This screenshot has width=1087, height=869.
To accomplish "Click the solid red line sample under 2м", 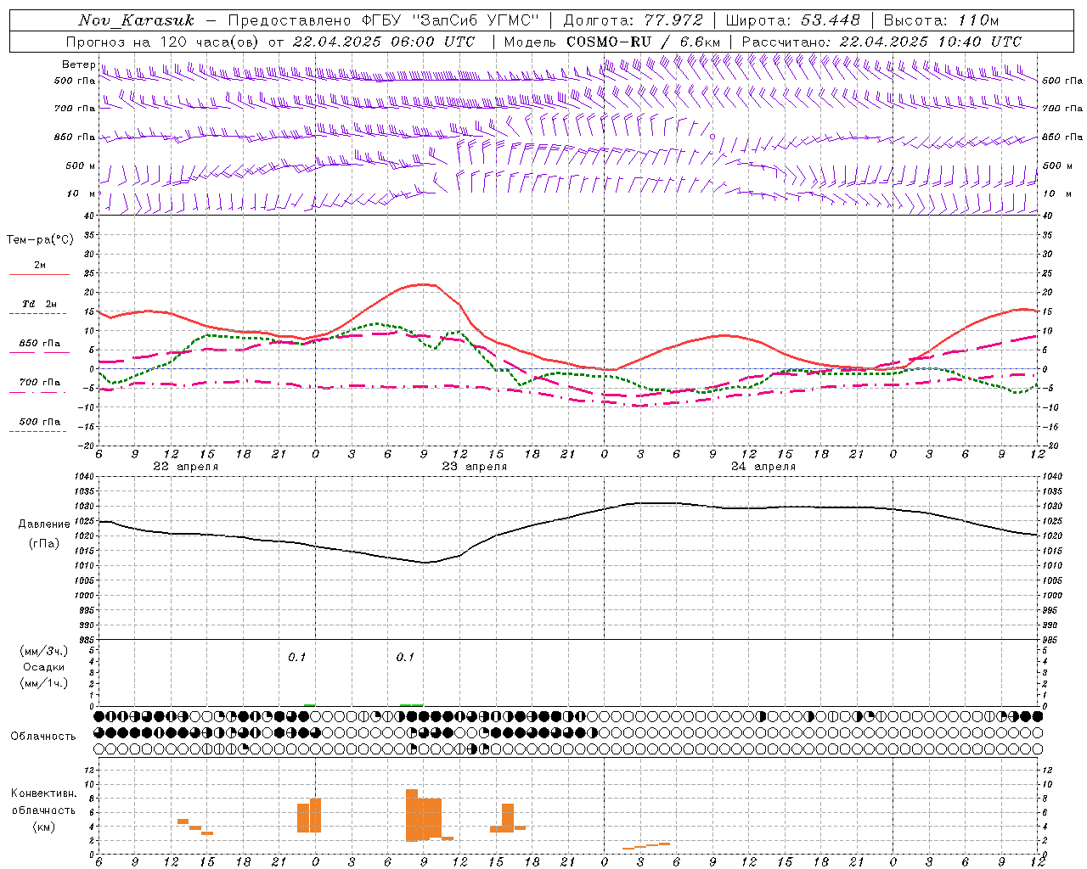I will click(x=39, y=274).
